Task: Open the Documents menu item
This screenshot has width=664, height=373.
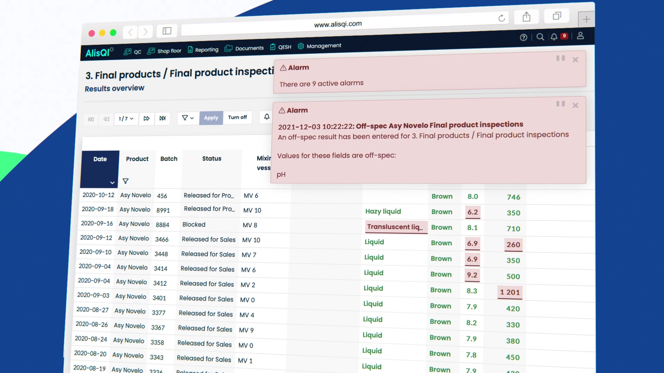Action: click(x=249, y=48)
